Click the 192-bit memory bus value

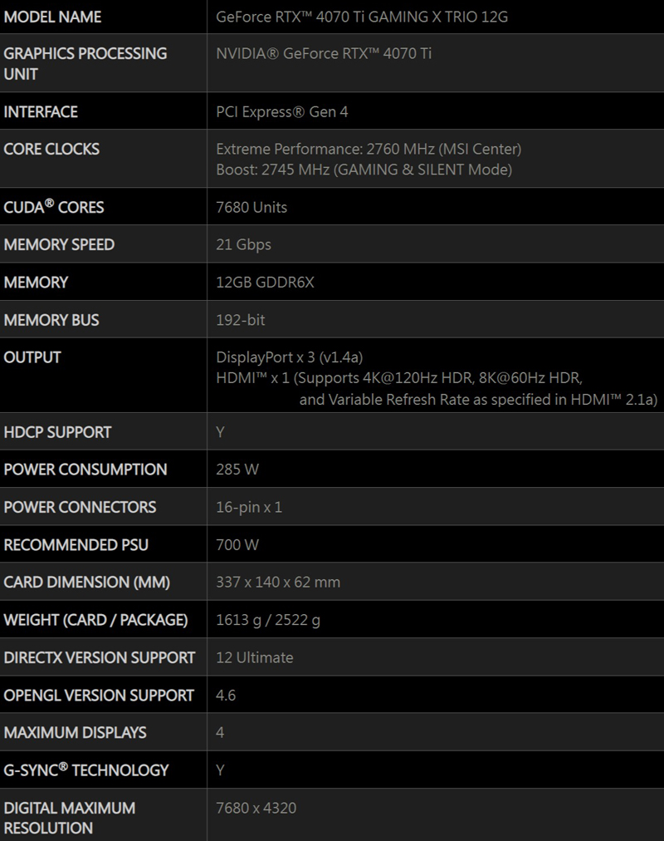pos(241,320)
